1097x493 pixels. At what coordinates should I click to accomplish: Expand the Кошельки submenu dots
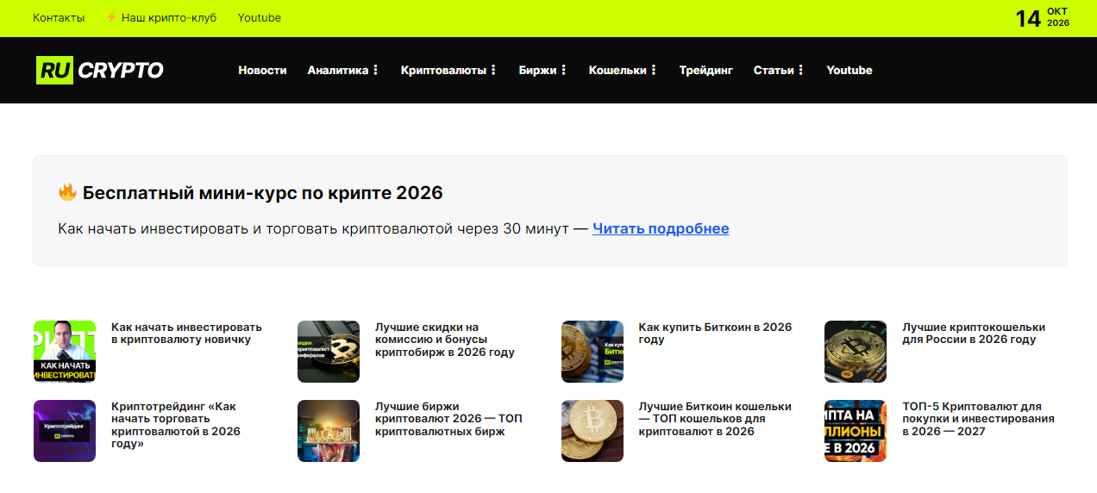(654, 70)
